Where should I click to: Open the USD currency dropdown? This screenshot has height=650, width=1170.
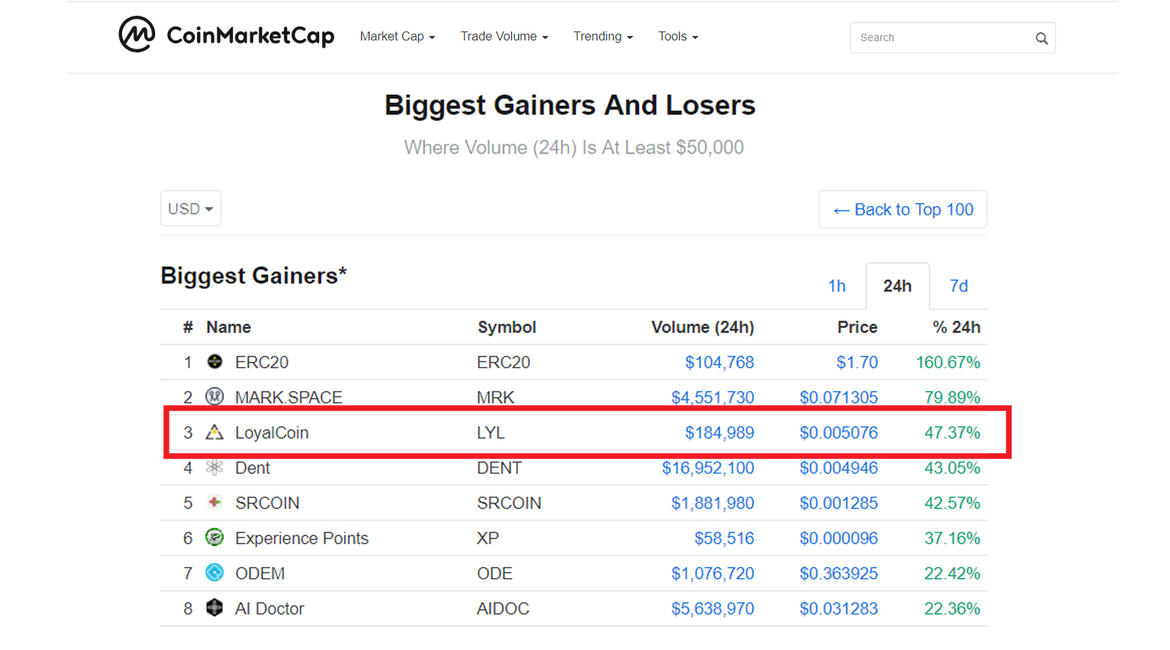click(x=190, y=208)
